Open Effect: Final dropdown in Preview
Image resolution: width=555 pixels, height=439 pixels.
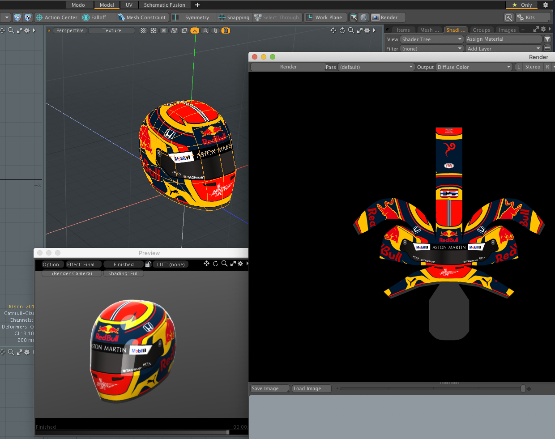point(84,264)
